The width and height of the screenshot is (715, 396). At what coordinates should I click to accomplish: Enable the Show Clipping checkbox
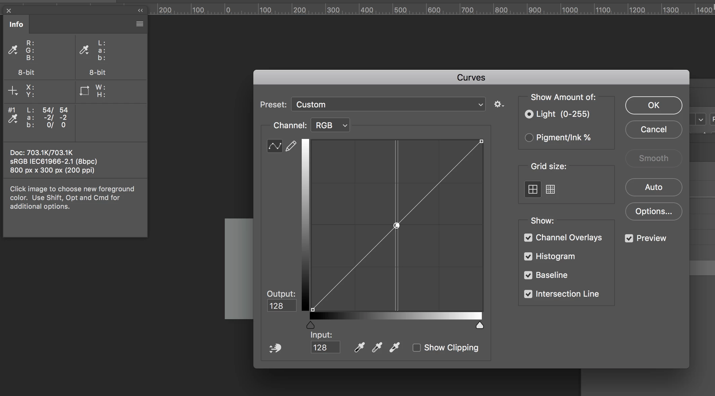[417, 348]
